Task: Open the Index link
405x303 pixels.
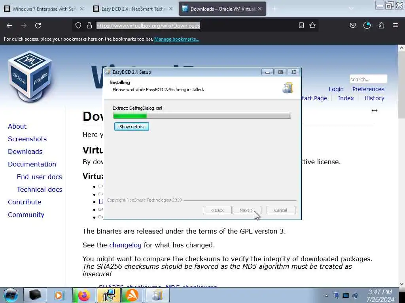Action: pos(346,98)
